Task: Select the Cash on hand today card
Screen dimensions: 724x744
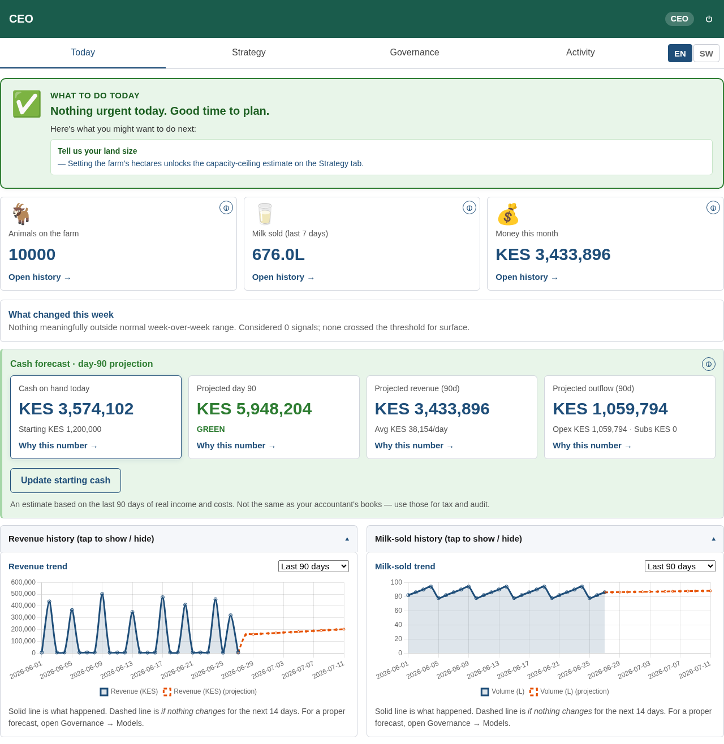Action: click(x=96, y=417)
